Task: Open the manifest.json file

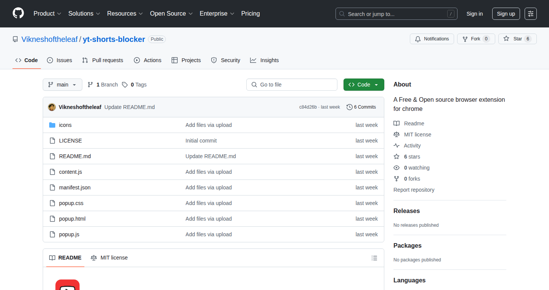Action: (x=75, y=187)
